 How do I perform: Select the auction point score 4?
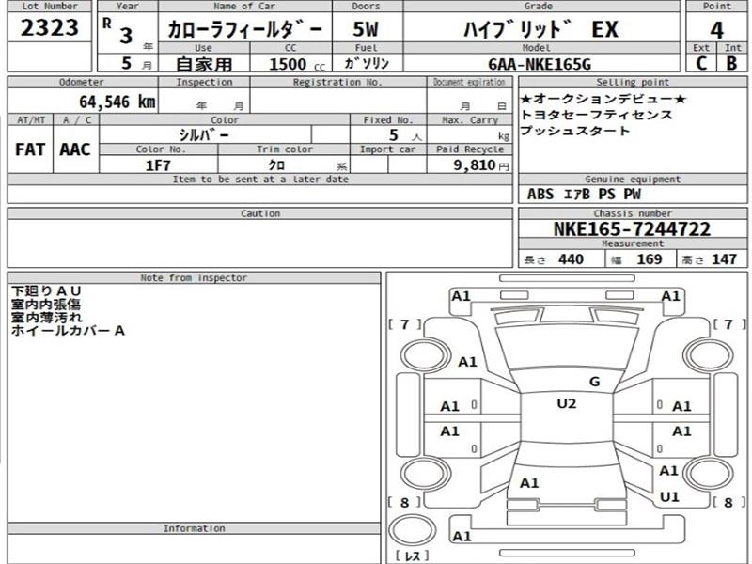click(x=716, y=30)
